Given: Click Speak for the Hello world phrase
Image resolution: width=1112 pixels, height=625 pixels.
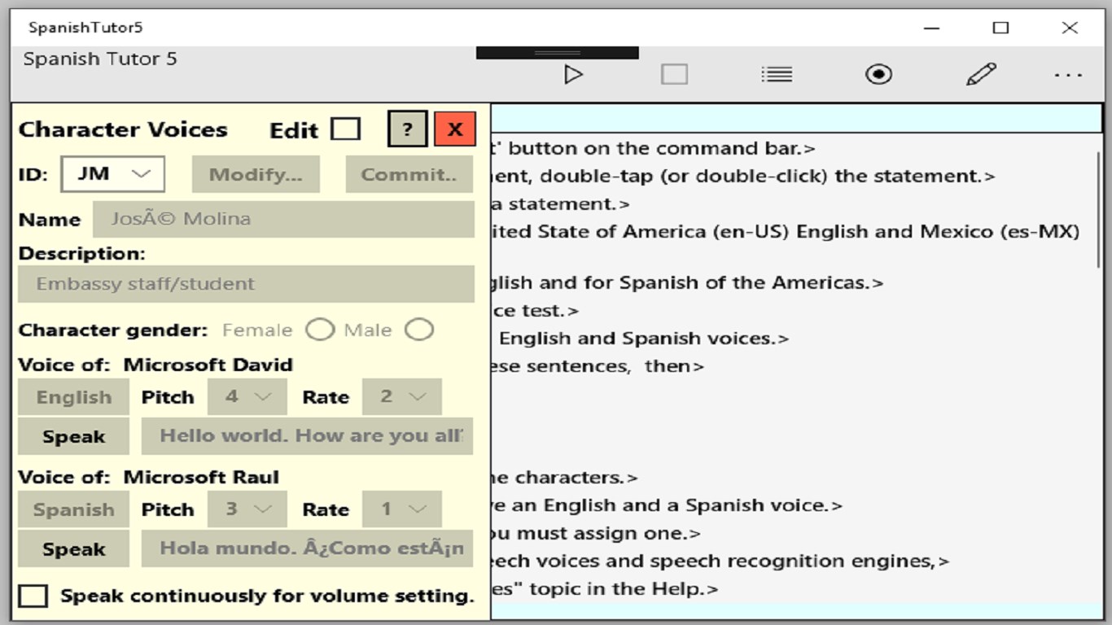Looking at the screenshot, I should point(73,436).
